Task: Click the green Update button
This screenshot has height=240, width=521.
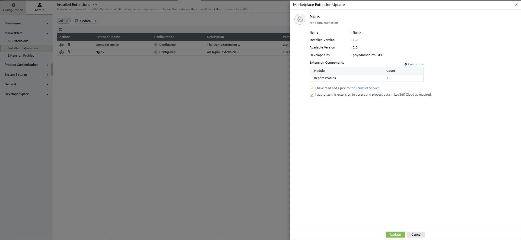Action: [x=395, y=235]
